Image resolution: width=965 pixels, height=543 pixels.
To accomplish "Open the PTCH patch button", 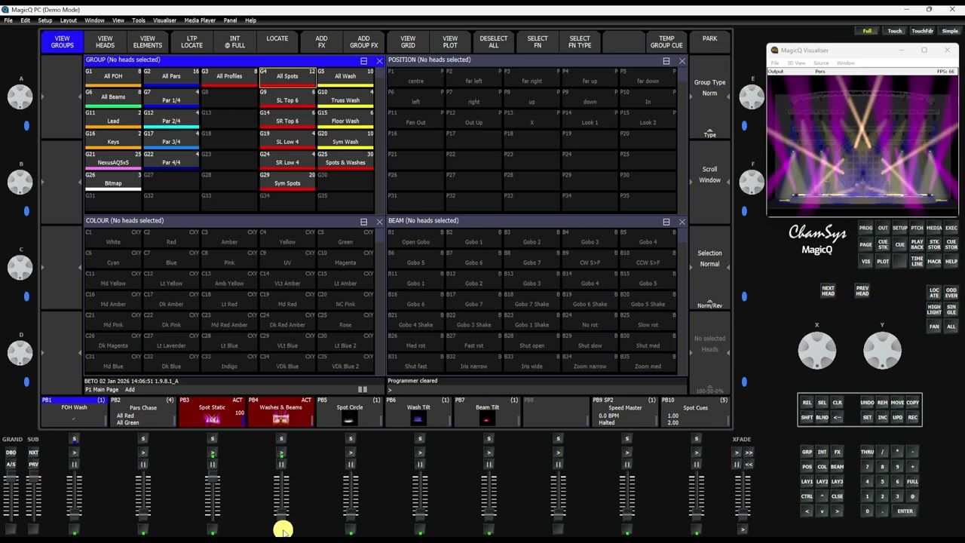I will [x=917, y=228].
